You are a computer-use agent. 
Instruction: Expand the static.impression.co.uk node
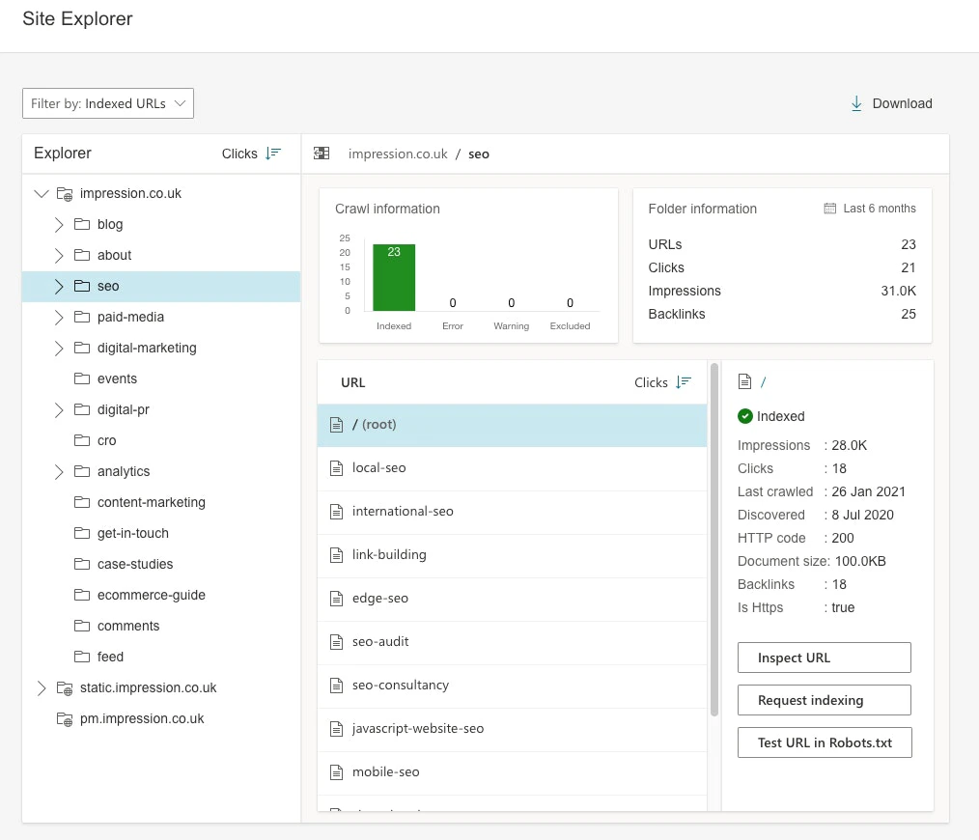pos(42,688)
